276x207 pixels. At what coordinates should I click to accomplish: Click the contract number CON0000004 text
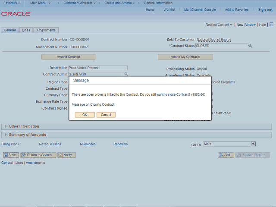(x=79, y=40)
